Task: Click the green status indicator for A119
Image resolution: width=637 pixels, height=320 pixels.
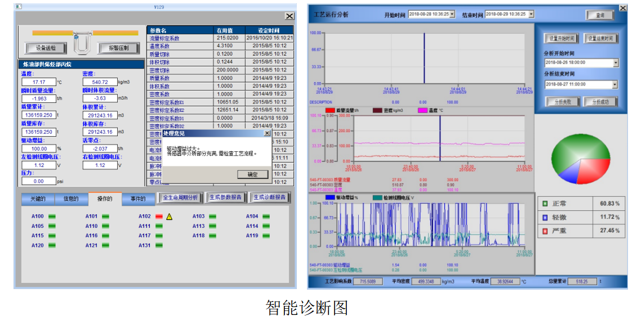Action: coord(266,236)
